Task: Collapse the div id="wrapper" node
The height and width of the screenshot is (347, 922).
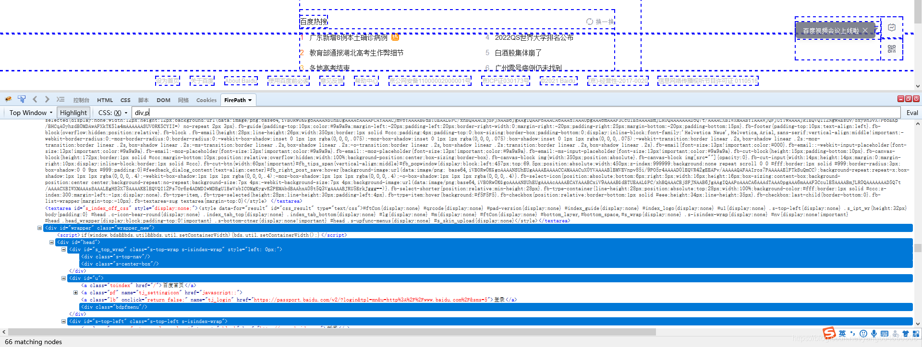Action: coord(40,228)
